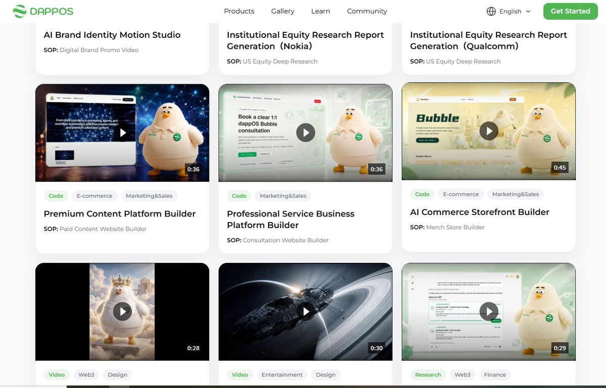Play the crowned chicken 0:28 video
This screenshot has height=388, width=606.
[122, 311]
